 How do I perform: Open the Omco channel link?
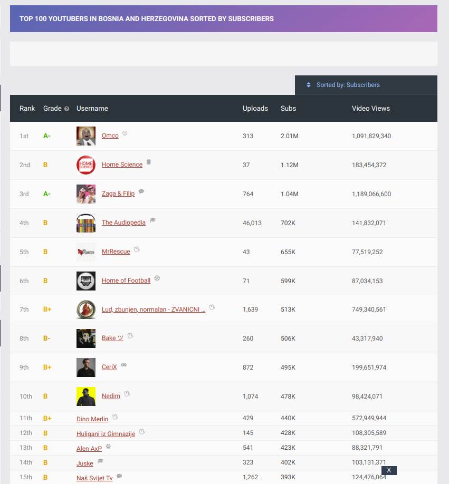click(110, 135)
